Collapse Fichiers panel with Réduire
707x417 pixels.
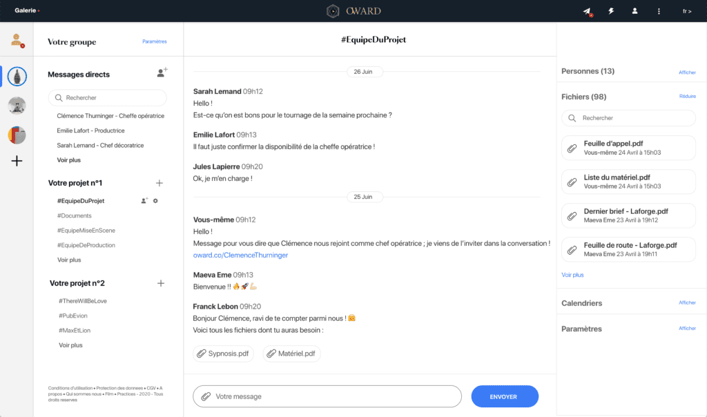point(687,97)
